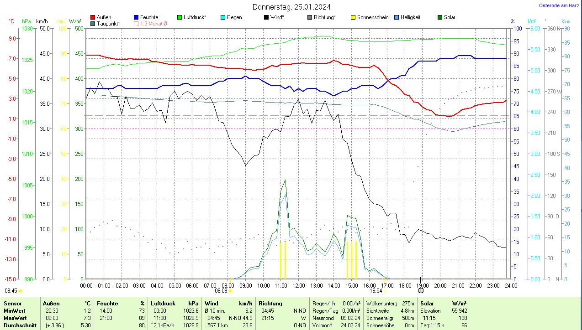Toggle the green Luftdruck legend marker
This screenshot has width=582, height=330.
pos(180,17)
